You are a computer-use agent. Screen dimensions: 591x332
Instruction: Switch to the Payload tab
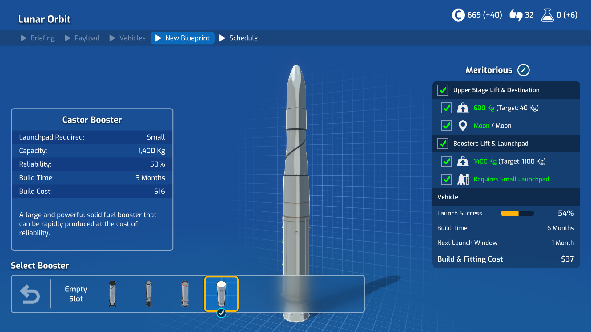pyautogui.click(x=86, y=38)
